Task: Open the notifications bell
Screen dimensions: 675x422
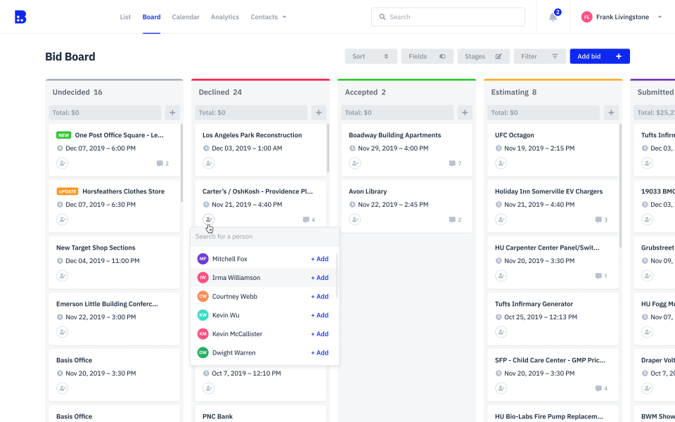Action: [x=553, y=16]
